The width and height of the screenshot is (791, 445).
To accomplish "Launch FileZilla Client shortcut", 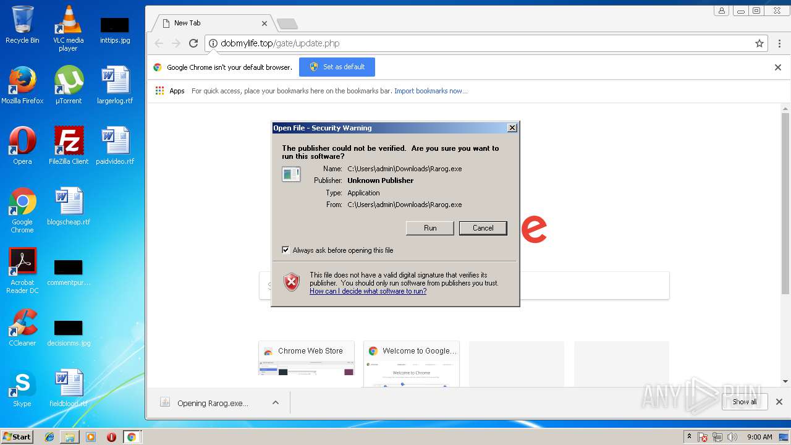I will click(x=69, y=146).
